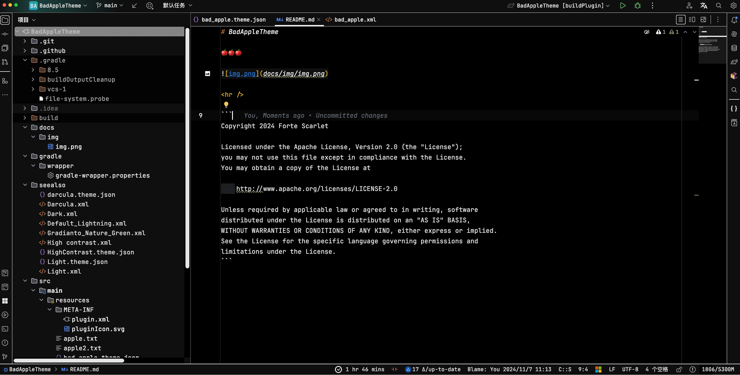Open Search Everywhere magnifier in title bar
740x375 pixels.
click(719, 6)
